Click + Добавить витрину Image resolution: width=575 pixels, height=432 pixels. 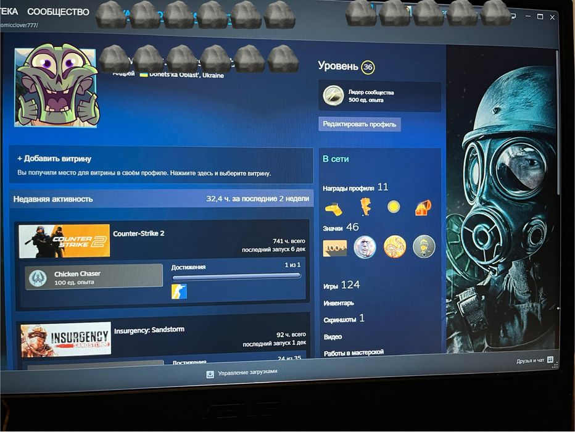click(x=54, y=159)
